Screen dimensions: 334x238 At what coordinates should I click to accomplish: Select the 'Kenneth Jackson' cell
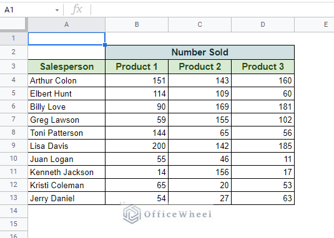point(66,172)
